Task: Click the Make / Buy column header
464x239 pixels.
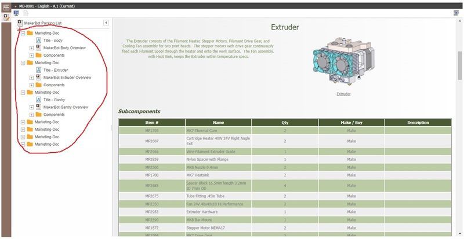Action: click(351, 123)
